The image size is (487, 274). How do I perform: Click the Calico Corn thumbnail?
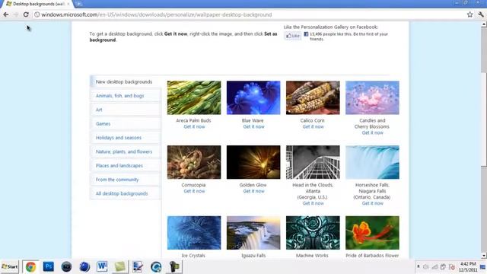tap(313, 97)
